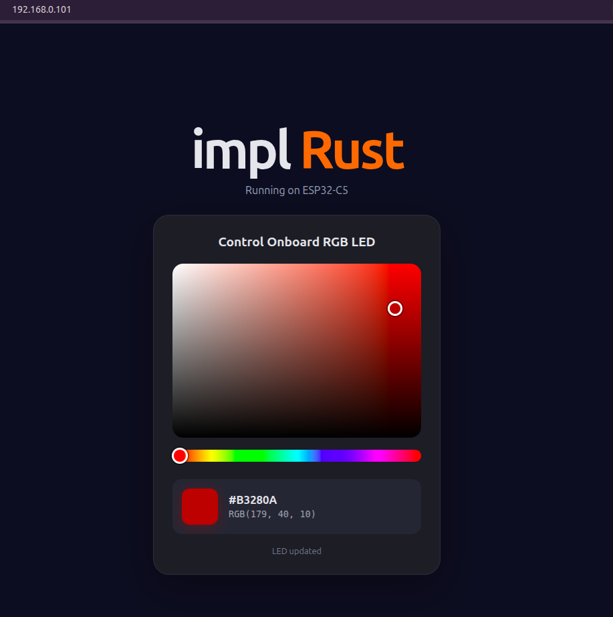
Task: Click the impl Rust logo title
Action: (x=298, y=152)
